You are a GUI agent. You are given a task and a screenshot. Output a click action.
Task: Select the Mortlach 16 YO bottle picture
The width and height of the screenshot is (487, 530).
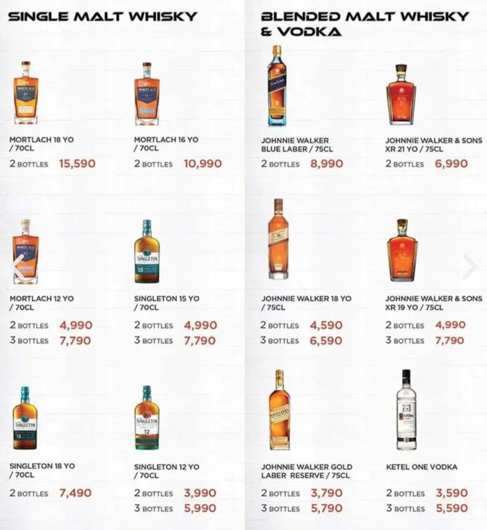(147, 94)
